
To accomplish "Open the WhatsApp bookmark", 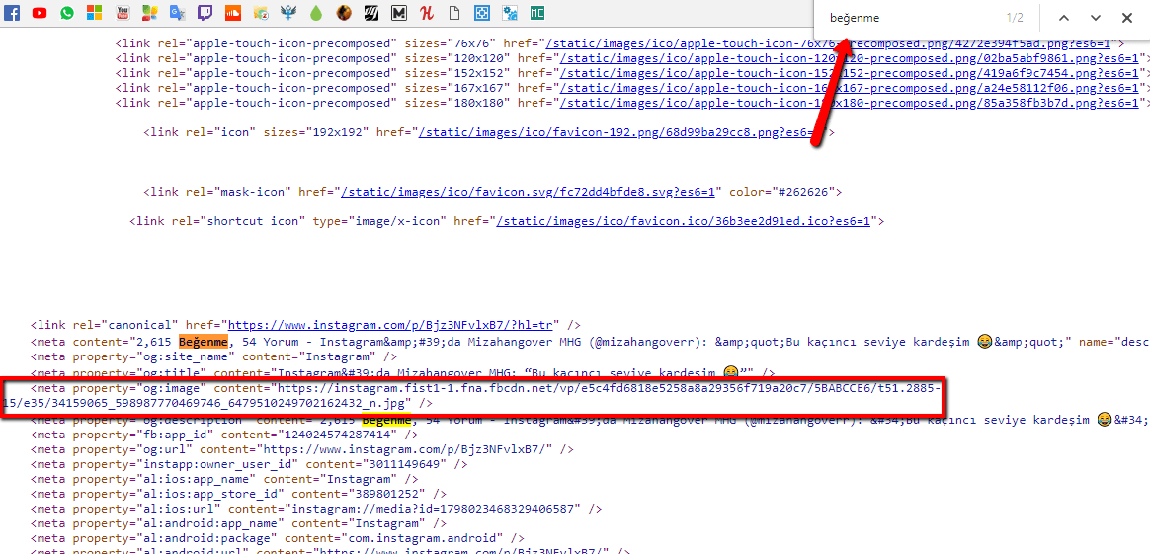I will coord(67,13).
